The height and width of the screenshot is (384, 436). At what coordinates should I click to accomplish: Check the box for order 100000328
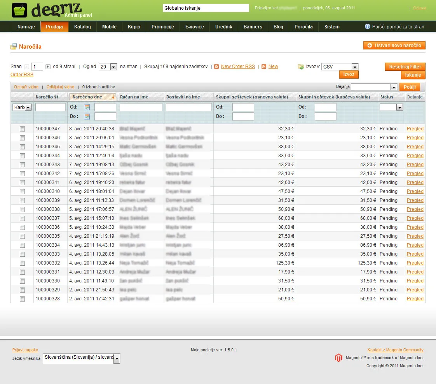coord(22,299)
